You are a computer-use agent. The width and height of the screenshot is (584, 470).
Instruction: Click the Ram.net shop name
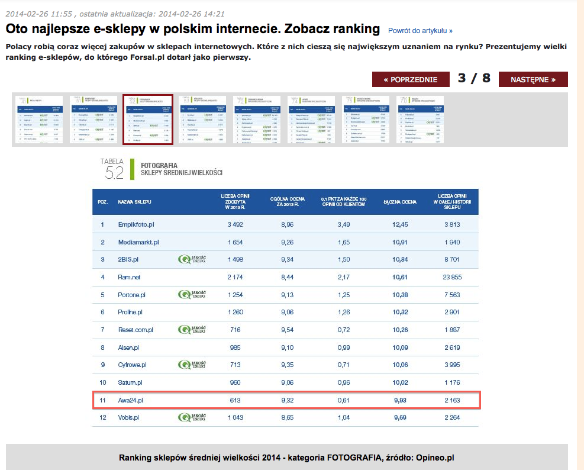pos(129,277)
